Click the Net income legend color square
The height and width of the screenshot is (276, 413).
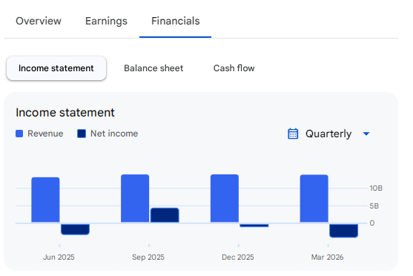(x=82, y=134)
